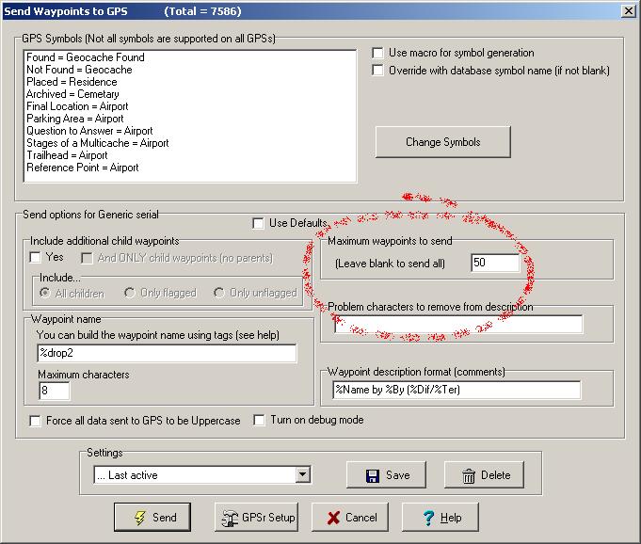The height and width of the screenshot is (544, 641).
Task: Turn on debug mode checkbox
Action: pyautogui.click(x=260, y=421)
